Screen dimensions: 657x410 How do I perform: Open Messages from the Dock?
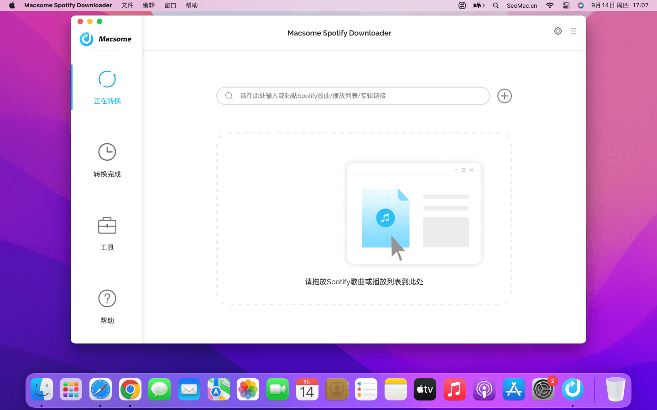[x=159, y=389]
